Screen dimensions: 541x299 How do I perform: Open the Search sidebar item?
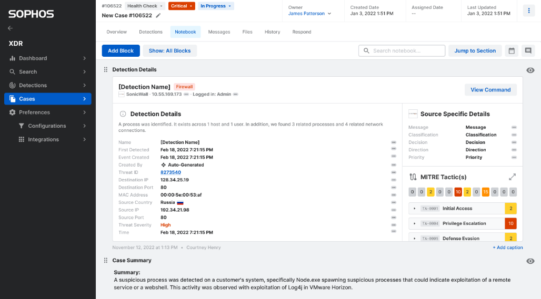pyautogui.click(x=47, y=71)
